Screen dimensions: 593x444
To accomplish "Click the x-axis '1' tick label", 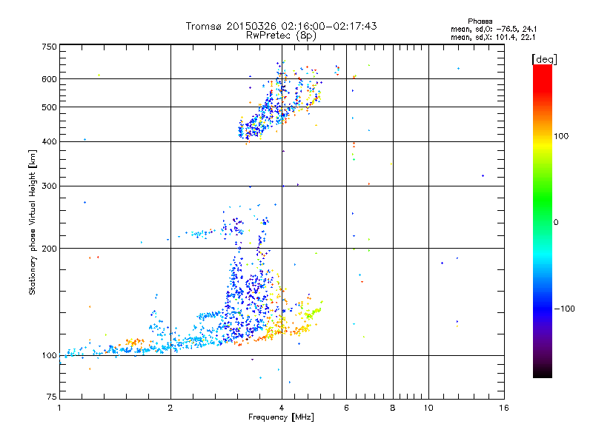I will pyautogui.click(x=59, y=408).
